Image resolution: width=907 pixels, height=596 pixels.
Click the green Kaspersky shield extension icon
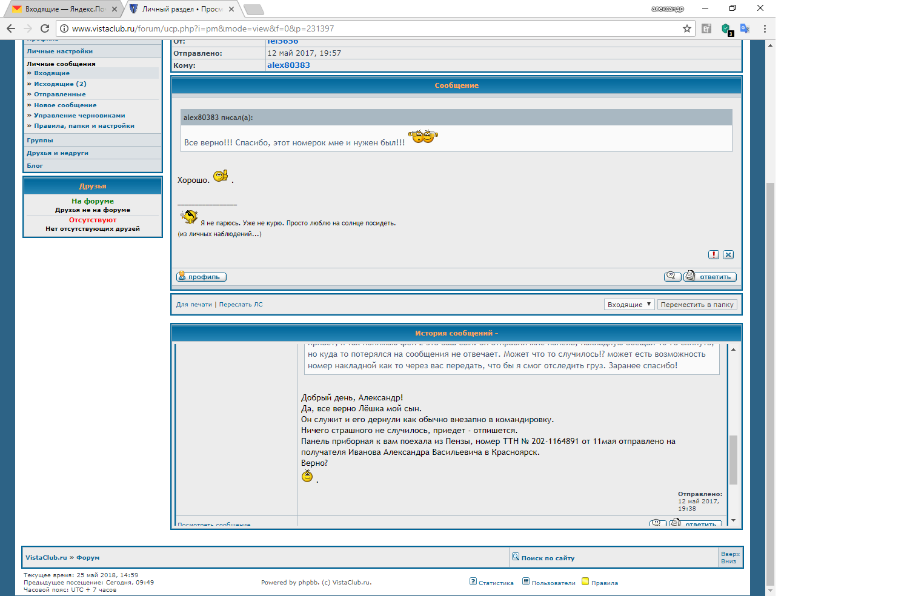point(726,28)
